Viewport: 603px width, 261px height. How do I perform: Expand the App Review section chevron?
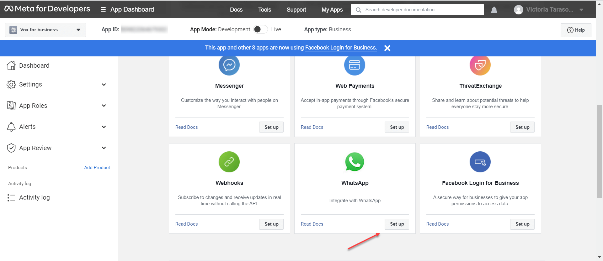pos(104,148)
